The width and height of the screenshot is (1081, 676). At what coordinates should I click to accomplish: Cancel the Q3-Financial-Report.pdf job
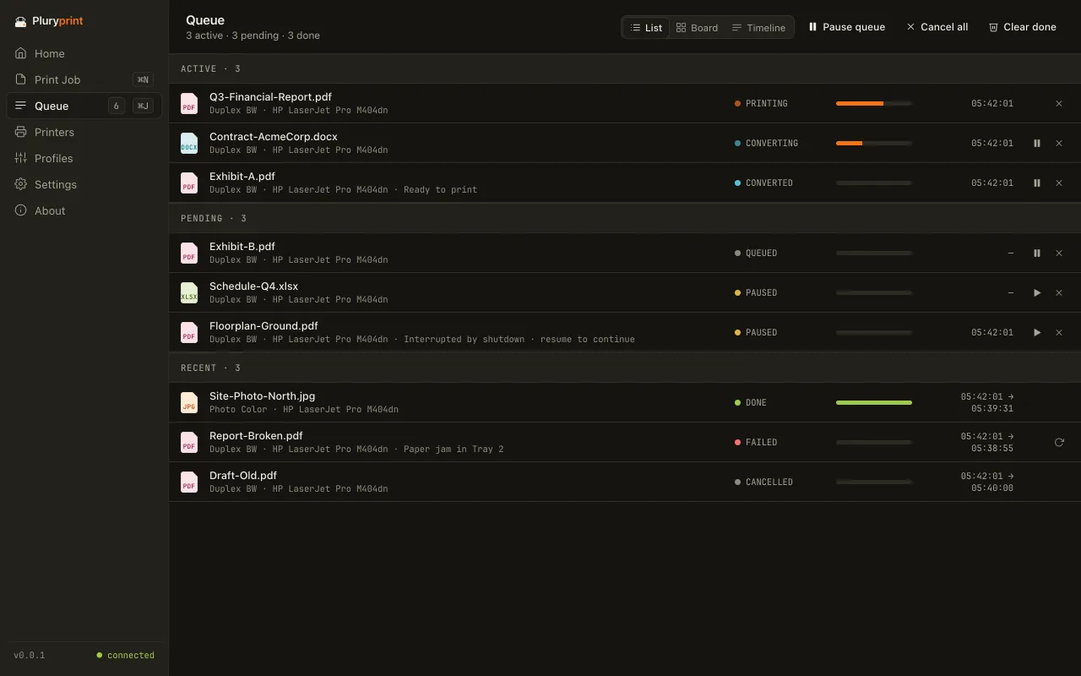[1059, 103]
